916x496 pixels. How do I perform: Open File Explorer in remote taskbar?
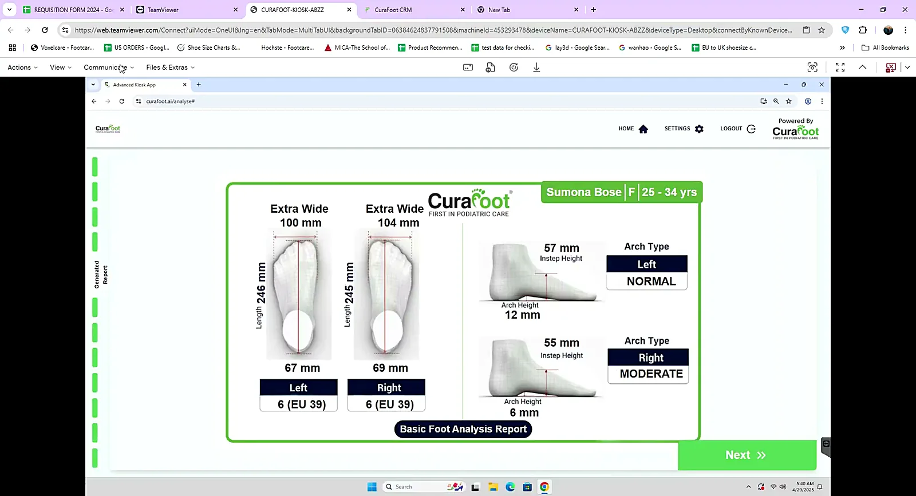493,487
